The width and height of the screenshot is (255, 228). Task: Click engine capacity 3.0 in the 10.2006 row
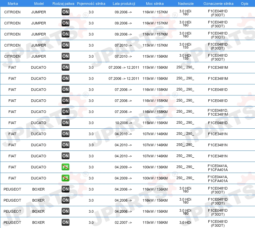click(x=91, y=123)
